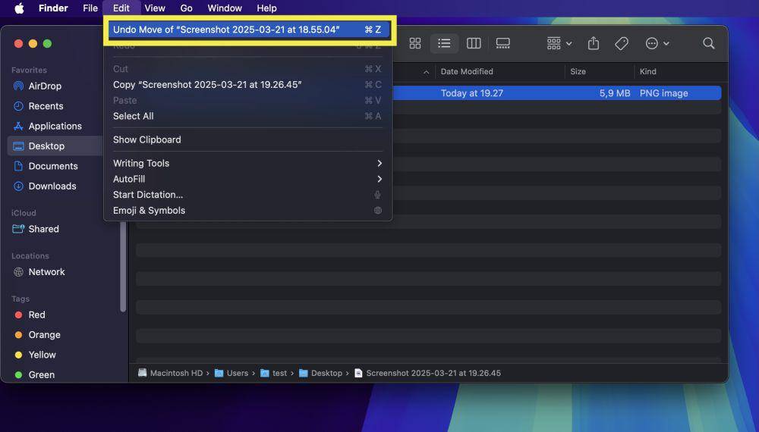Open the Help menu
Viewport: 759px width, 432px height.
266,8
